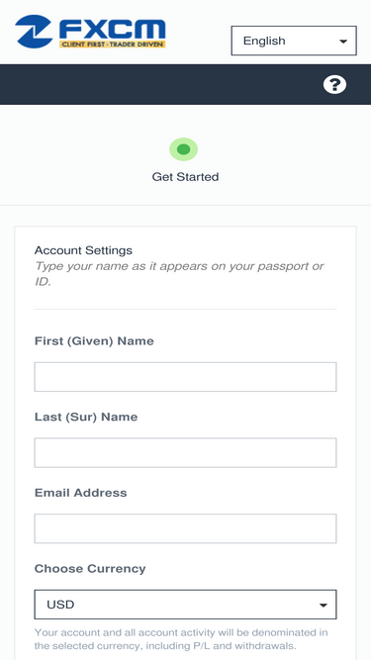Image resolution: width=371 pixels, height=660 pixels.
Task: Click the Last (Sur) Name label
Action: 86,417
